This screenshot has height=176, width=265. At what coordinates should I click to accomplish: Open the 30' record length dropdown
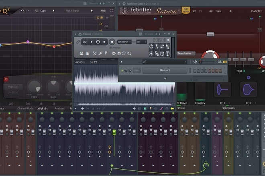[142, 42]
